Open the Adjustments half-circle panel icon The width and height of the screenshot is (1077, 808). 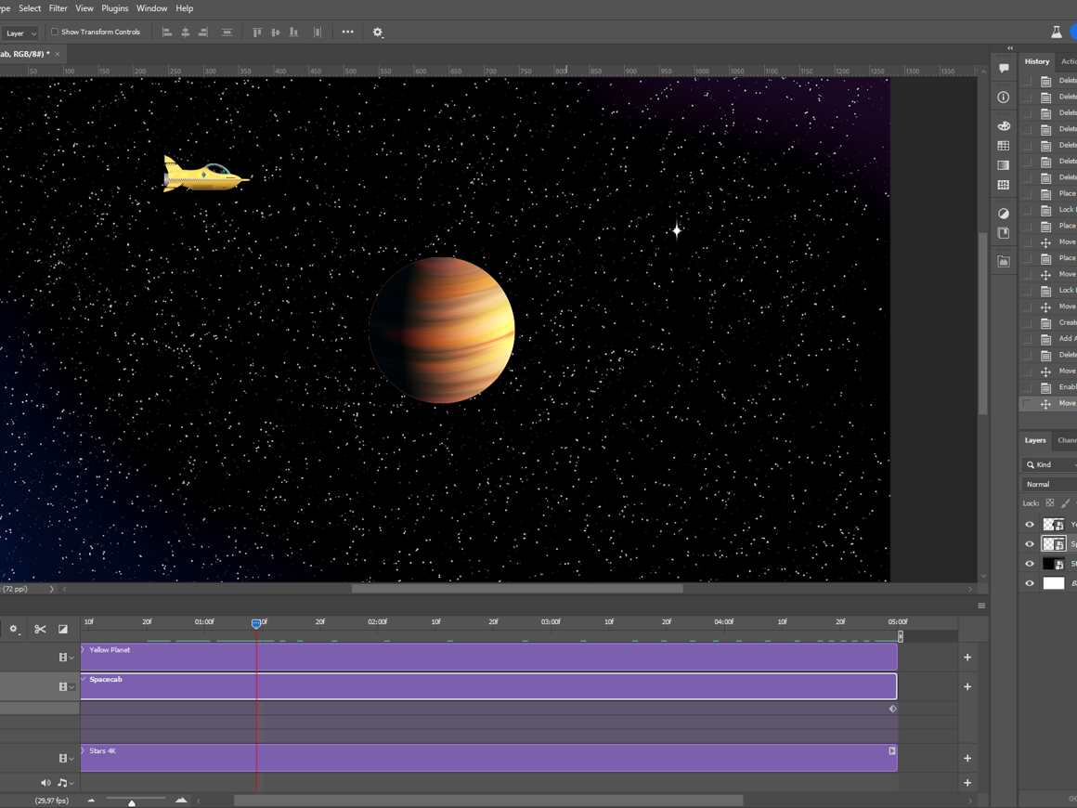tap(1004, 214)
